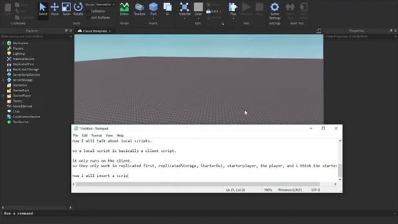The width and height of the screenshot is (398, 224).
Task: Click the Players service icon
Action: click(x=9, y=49)
